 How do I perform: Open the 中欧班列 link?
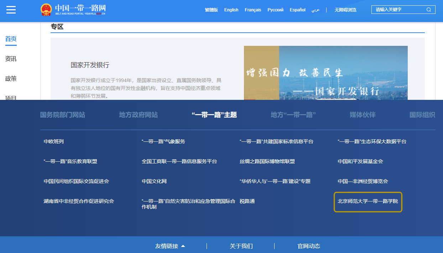coord(54,141)
